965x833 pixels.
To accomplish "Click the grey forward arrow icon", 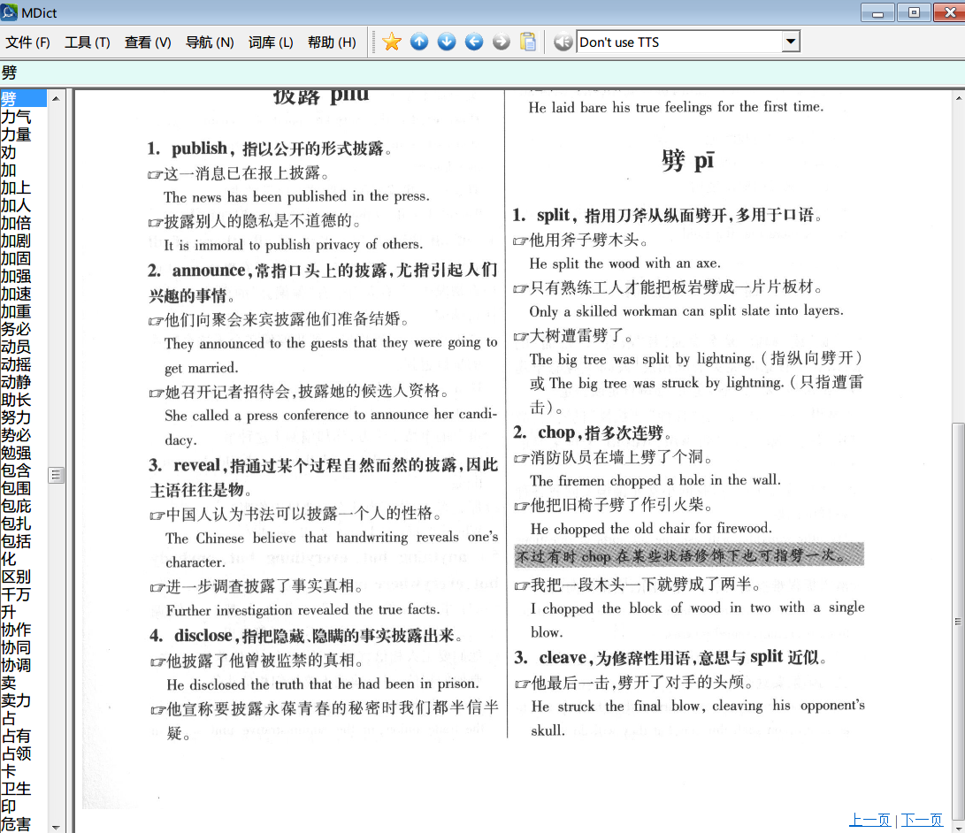I will click(x=502, y=42).
